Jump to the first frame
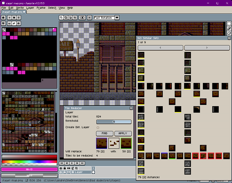232x183 pixels. pos(62,163)
